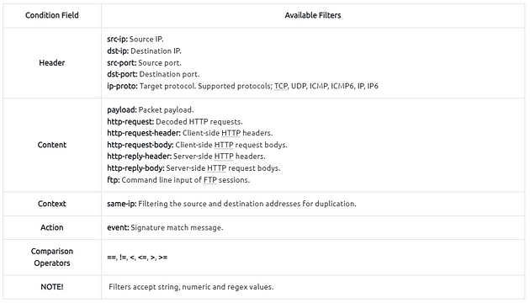The height and width of the screenshot is (303, 530).
Task: Click the event filter name
Action: pos(118,227)
